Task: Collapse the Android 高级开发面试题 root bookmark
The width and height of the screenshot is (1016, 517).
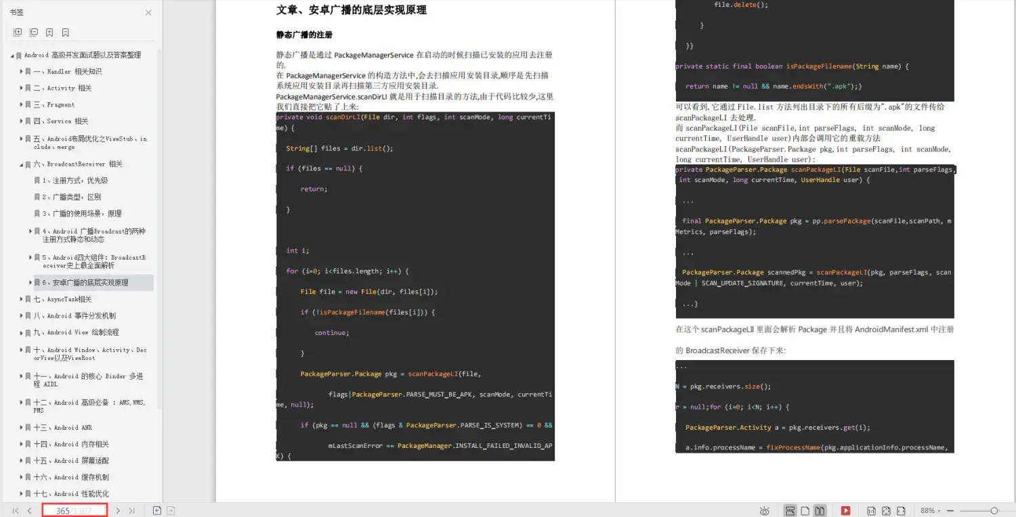Action: tap(12, 55)
